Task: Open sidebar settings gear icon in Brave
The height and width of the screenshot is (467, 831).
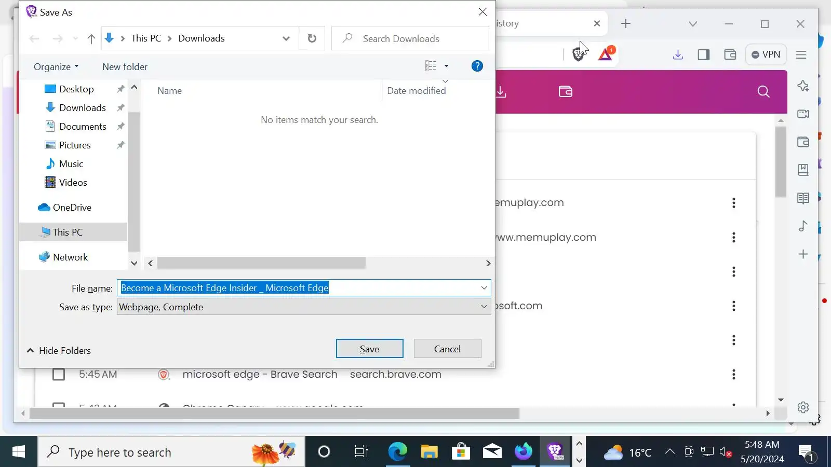Action: (803, 407)
